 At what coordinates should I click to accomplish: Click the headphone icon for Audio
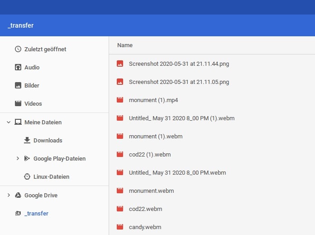pos(18,67)
